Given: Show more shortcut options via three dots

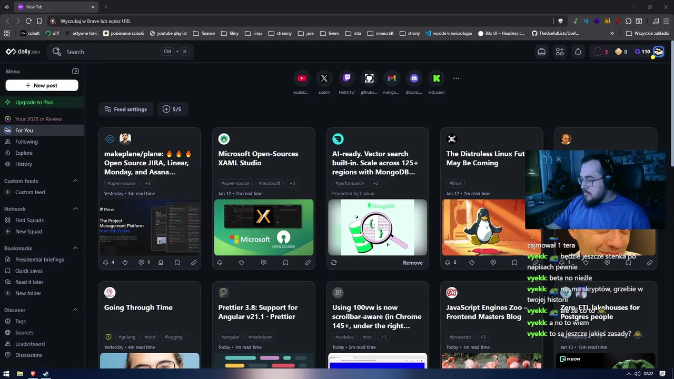Looking at the screenshot, I should tap(456, 78).
